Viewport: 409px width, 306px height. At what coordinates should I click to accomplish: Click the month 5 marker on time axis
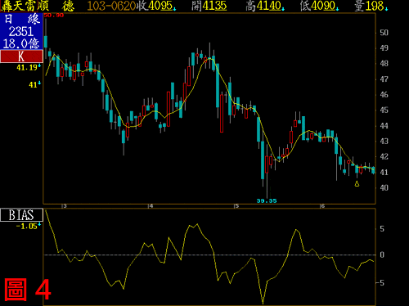pyautogui.click(x=236, y=206)
